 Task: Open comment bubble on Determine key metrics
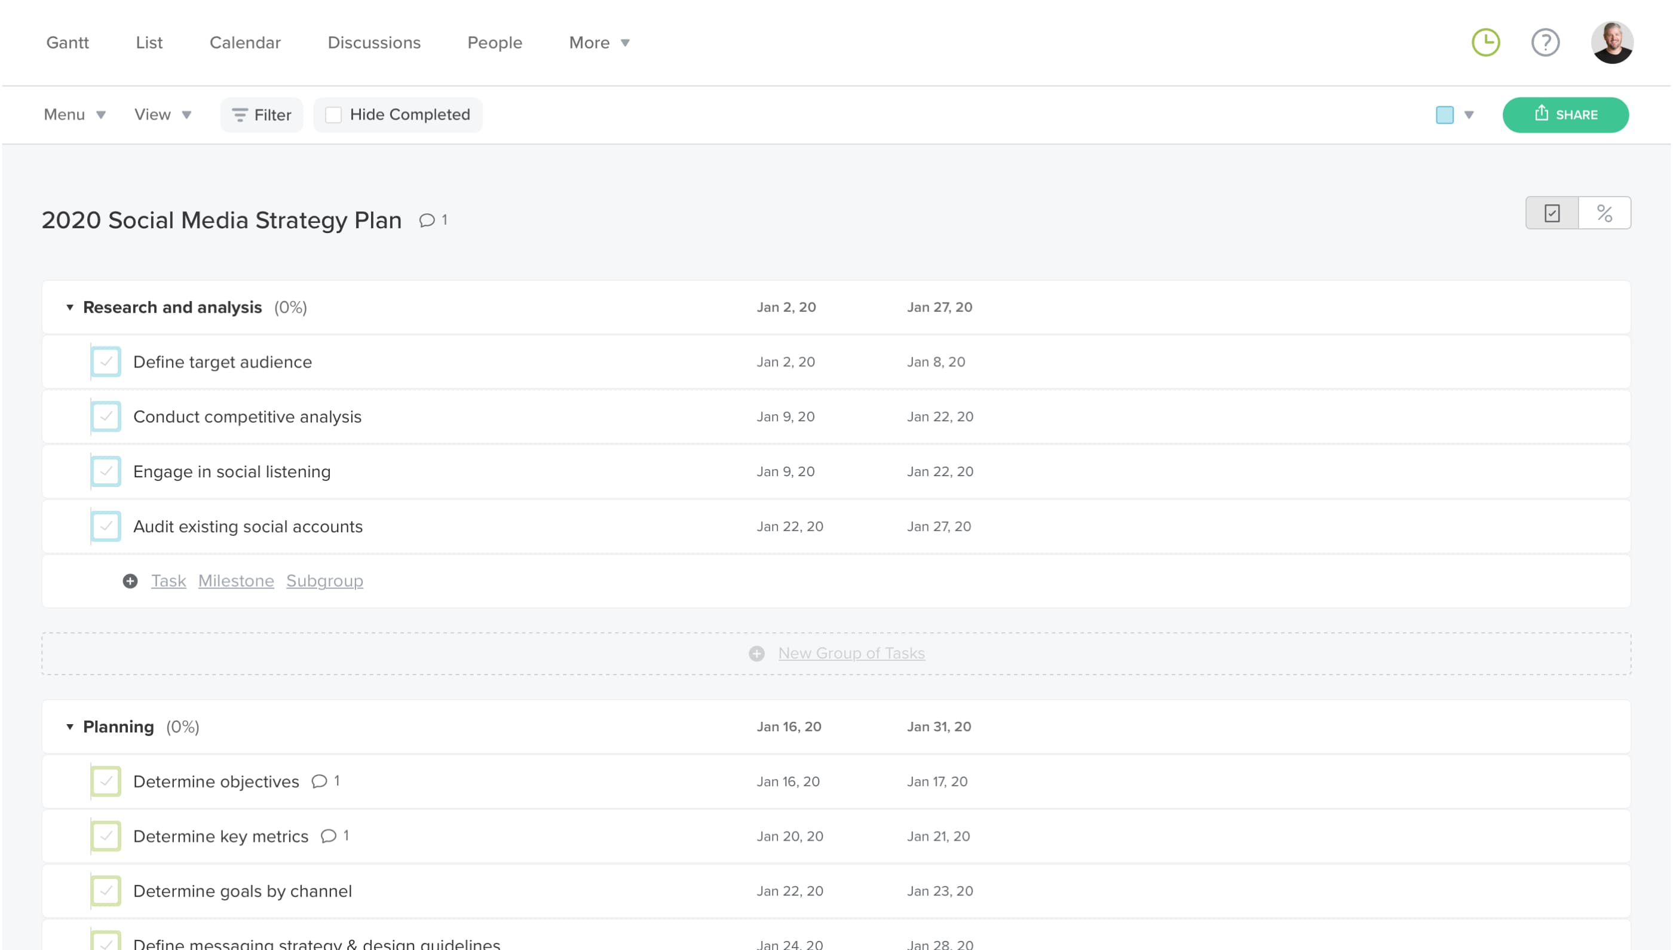click(329, 836)
